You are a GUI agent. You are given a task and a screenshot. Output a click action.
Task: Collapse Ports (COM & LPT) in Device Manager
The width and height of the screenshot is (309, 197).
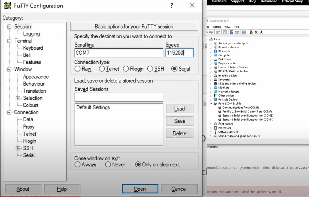pyautogui.click(x=211, y=104)
